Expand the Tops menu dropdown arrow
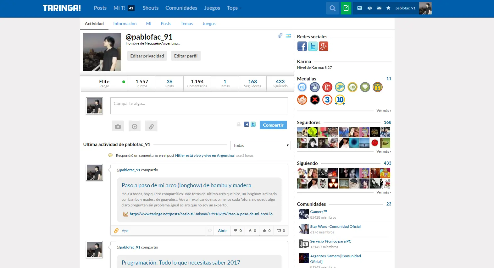The width and height of the screenshot is (494, 268). click(x=240, y=8)
